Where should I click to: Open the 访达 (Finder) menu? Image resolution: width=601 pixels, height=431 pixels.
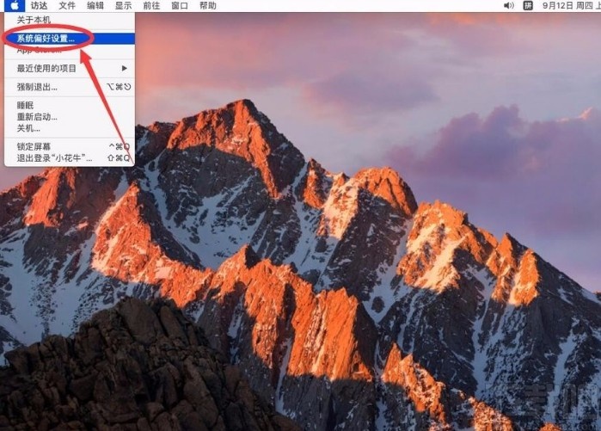40,5
